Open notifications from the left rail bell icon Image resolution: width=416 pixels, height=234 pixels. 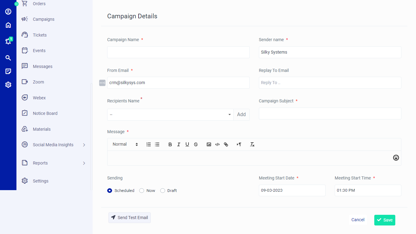pos(8,41)
